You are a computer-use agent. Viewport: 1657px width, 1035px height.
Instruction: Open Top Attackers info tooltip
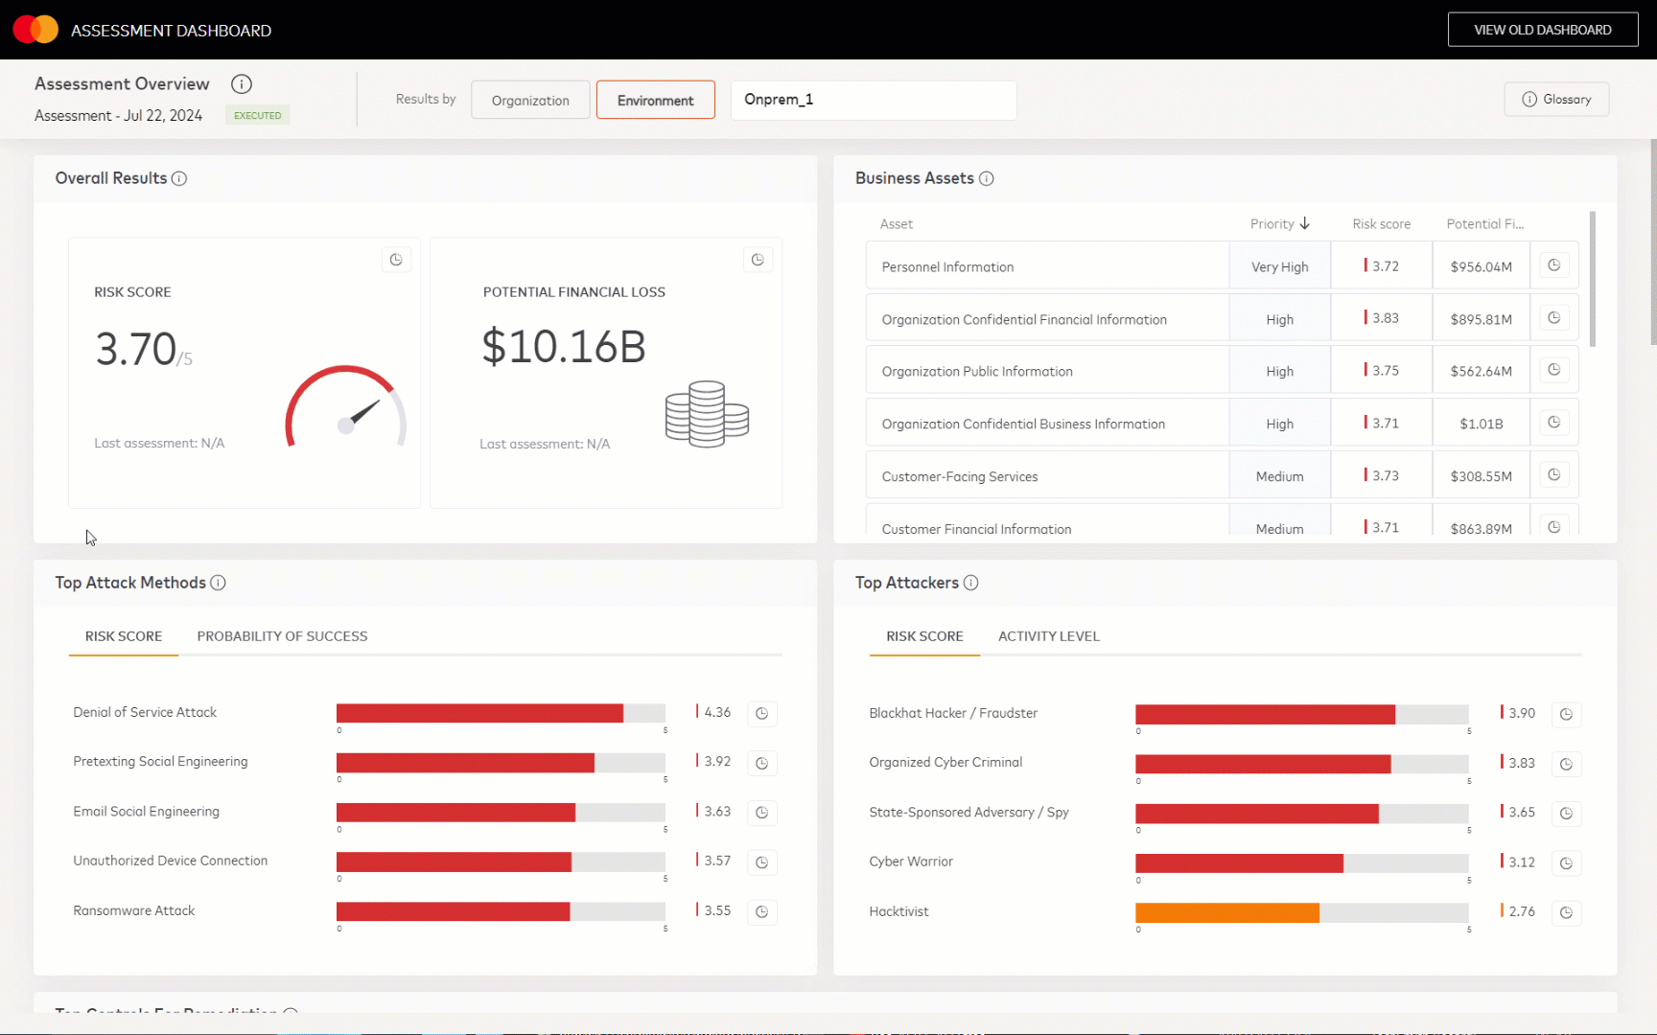[x=971, y=582]
